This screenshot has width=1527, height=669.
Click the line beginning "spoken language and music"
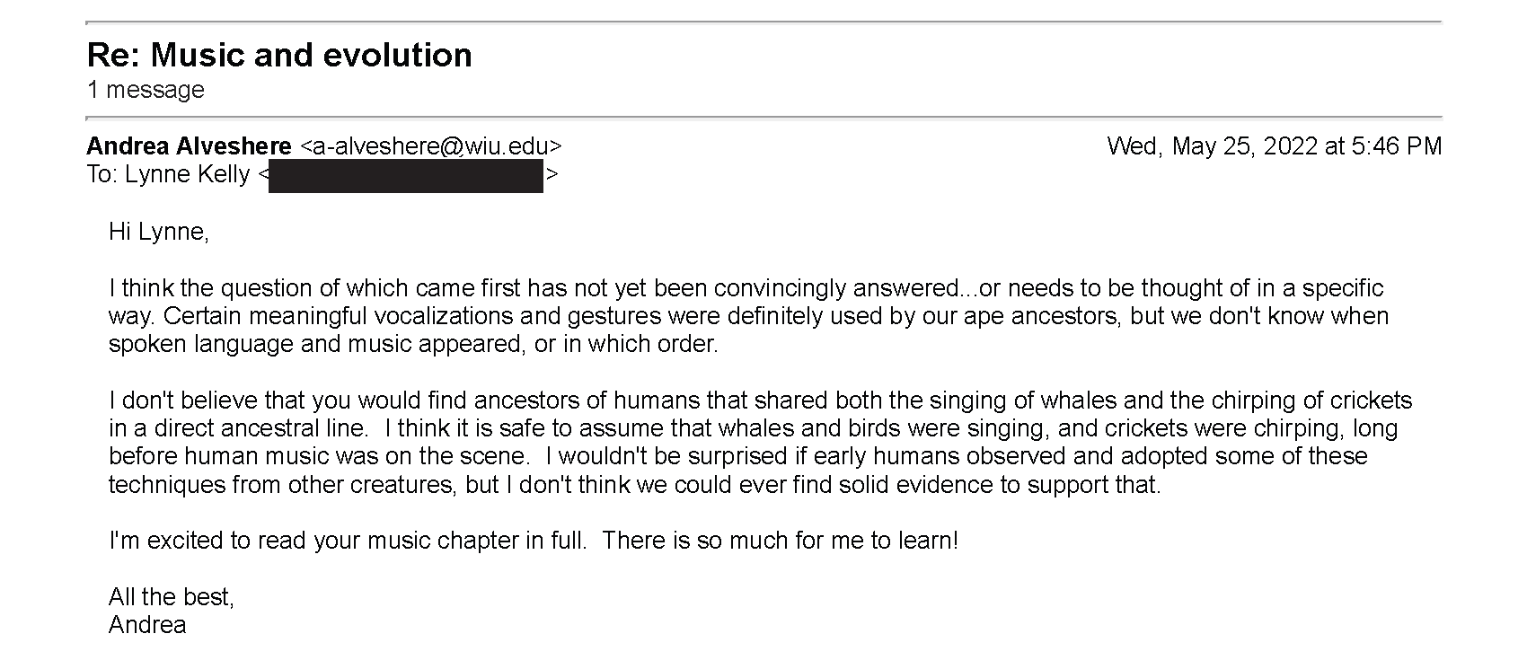pyautogui.click(x=414, y=344)
